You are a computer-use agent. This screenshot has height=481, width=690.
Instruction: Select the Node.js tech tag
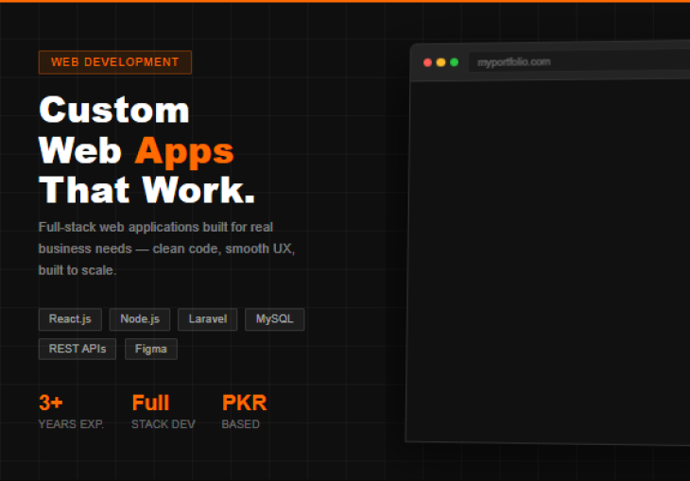[139, 319]
